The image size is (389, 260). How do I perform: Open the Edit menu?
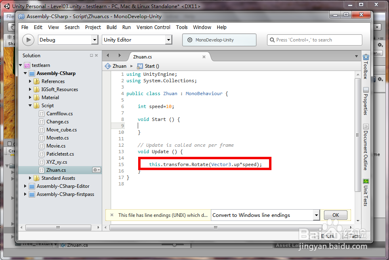tap(38, 27)
